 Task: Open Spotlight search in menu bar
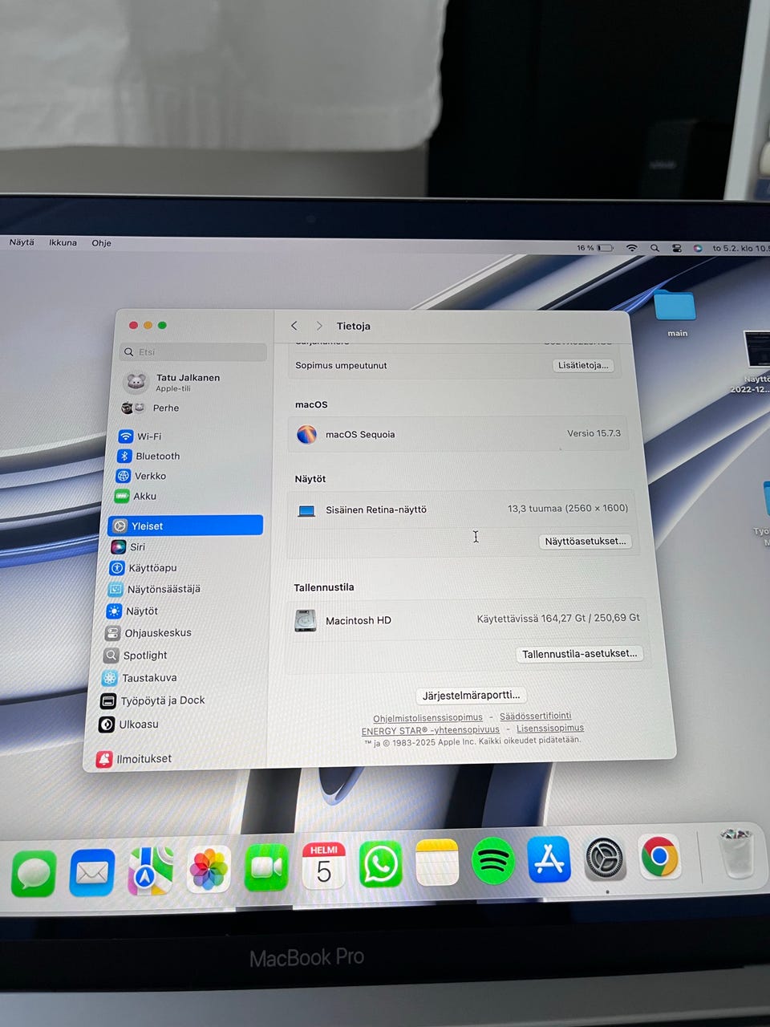[654, 248]
